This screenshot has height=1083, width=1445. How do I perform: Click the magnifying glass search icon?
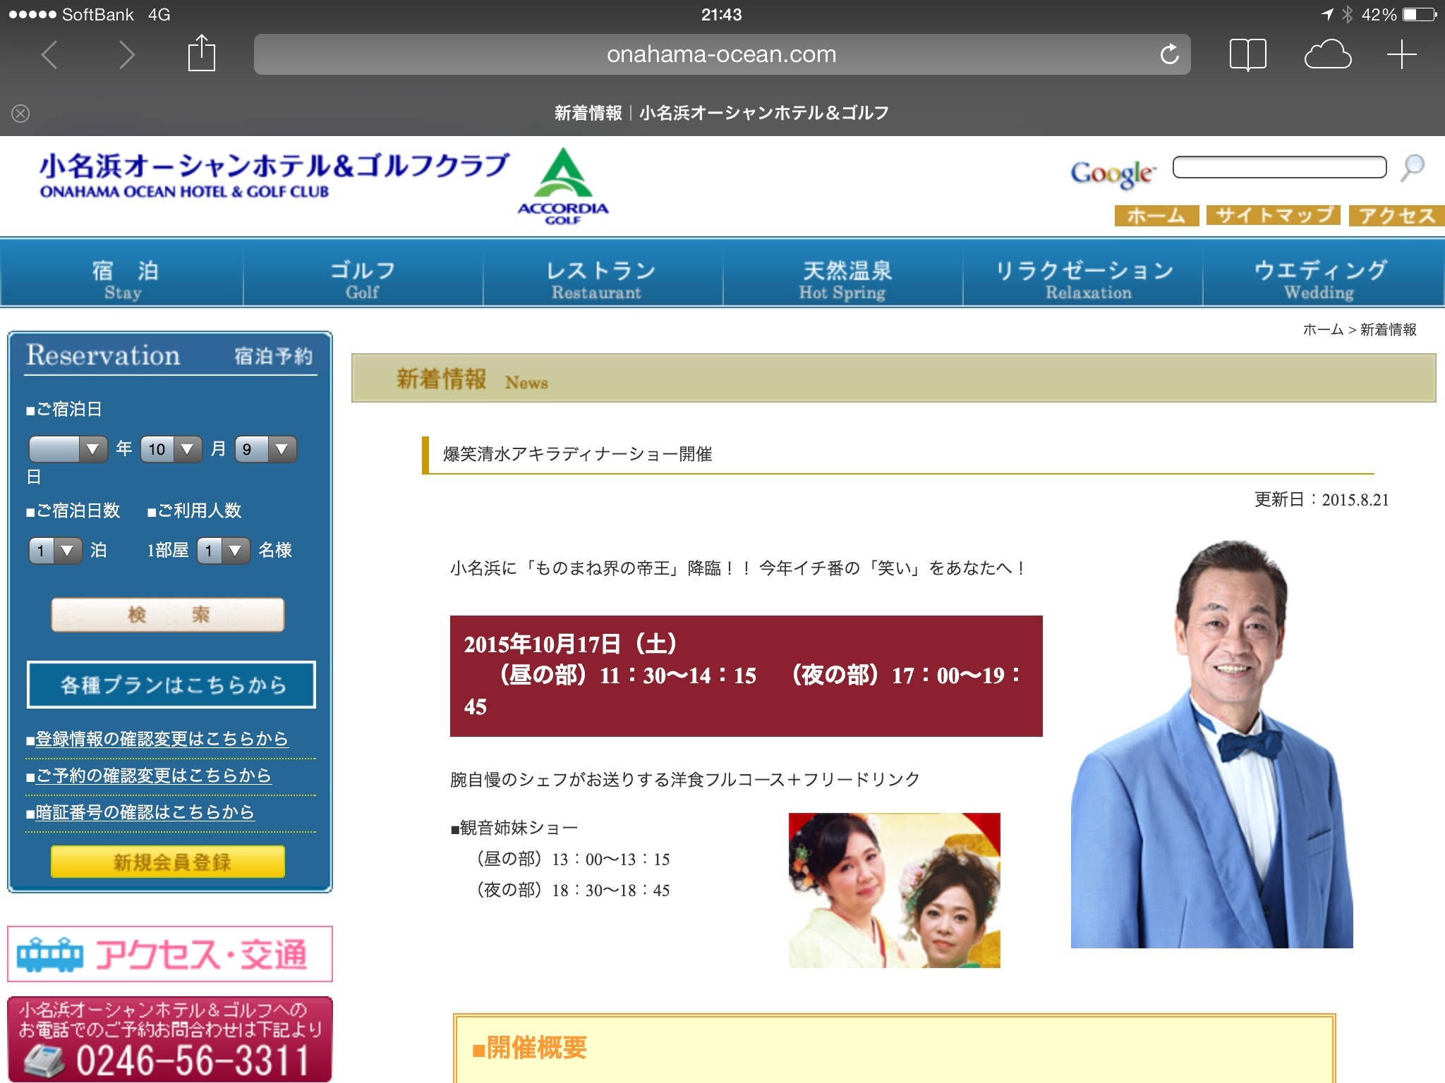point(1413,168)
